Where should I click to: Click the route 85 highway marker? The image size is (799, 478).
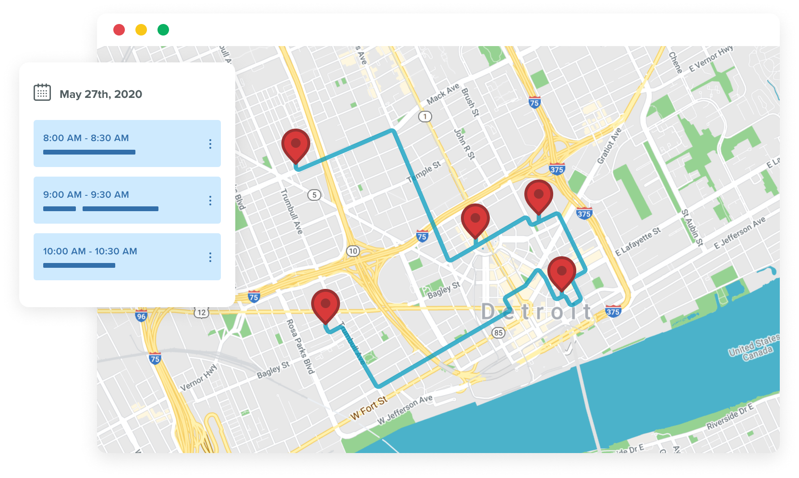(x=498, y=333)
